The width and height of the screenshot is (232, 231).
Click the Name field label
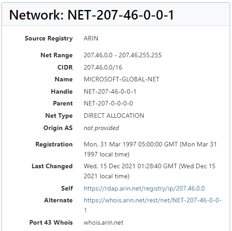pyautogui.click(x=64, y=79)
